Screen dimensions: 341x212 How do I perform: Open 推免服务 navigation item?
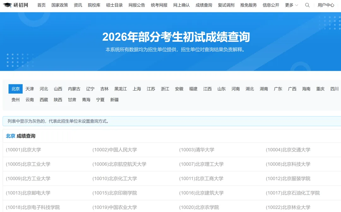pos(248,5)
